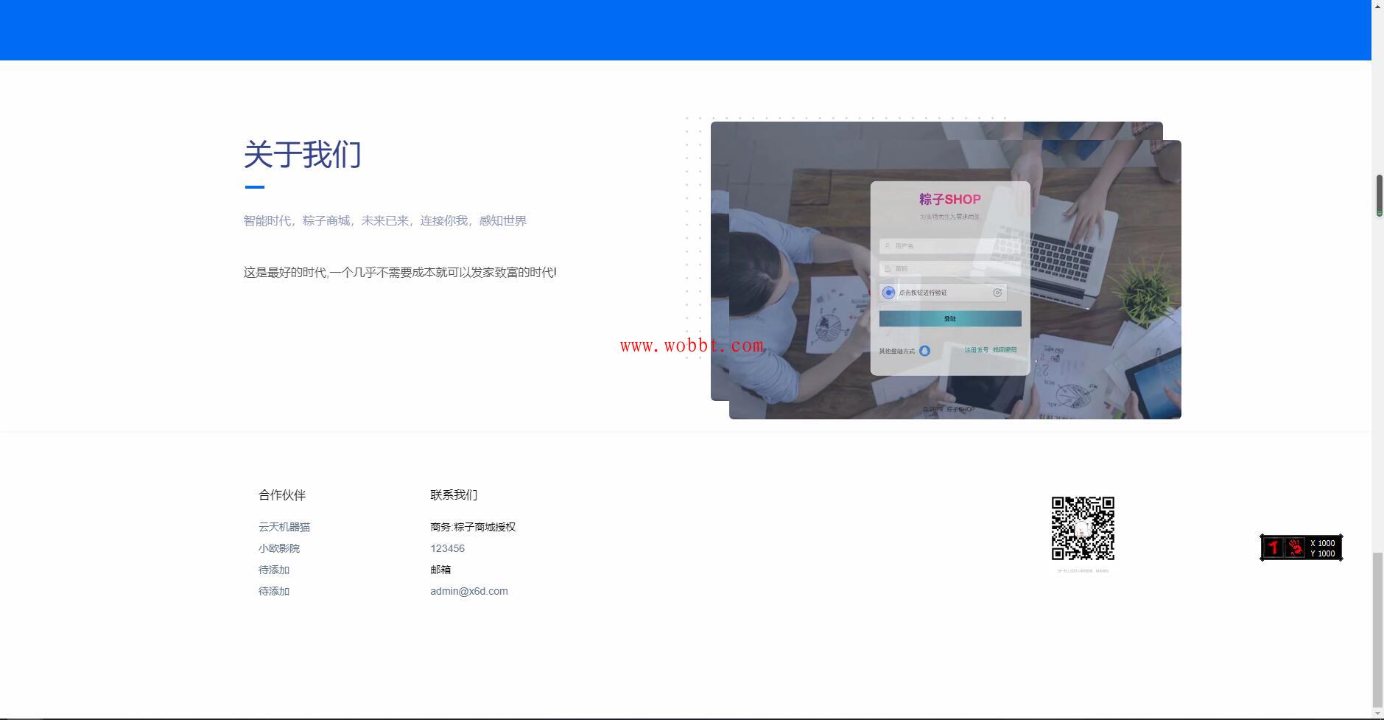
Task: Click the user icon in the username field
Action: click(888, 245)
